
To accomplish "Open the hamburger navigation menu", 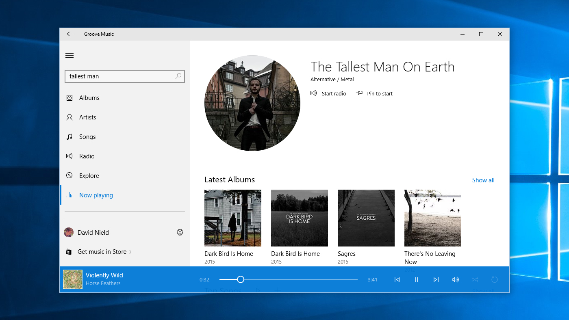I will (x=69, y=56).
